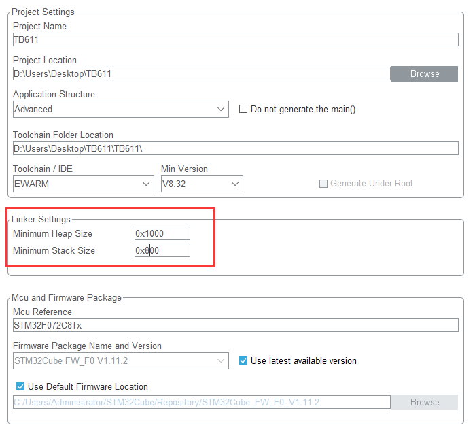
Task: Toggle the Generate Under Root checkbox
Action: (x=324, y=184)
